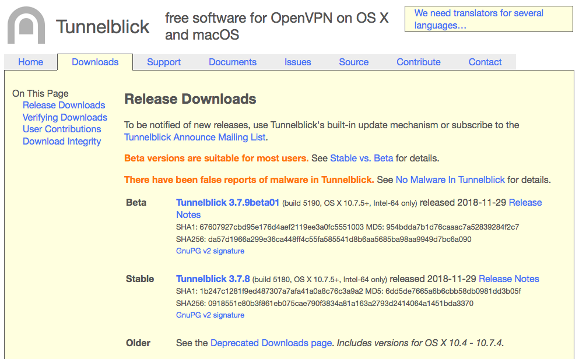Select the Downloads tab
Image resolution: width=579 pixels, height=359 pixels.
[95, 62]
